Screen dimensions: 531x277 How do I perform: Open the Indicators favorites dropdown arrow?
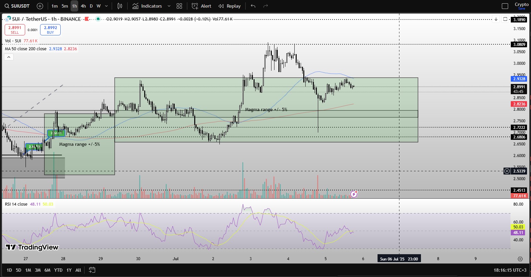(x=169, y=6)
